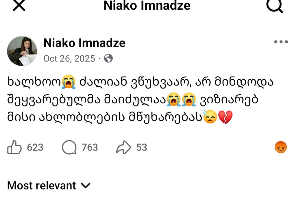This screenshot has height=205, width=296.
Task: Click the comment bubble icon
Action: coord(69,148)
